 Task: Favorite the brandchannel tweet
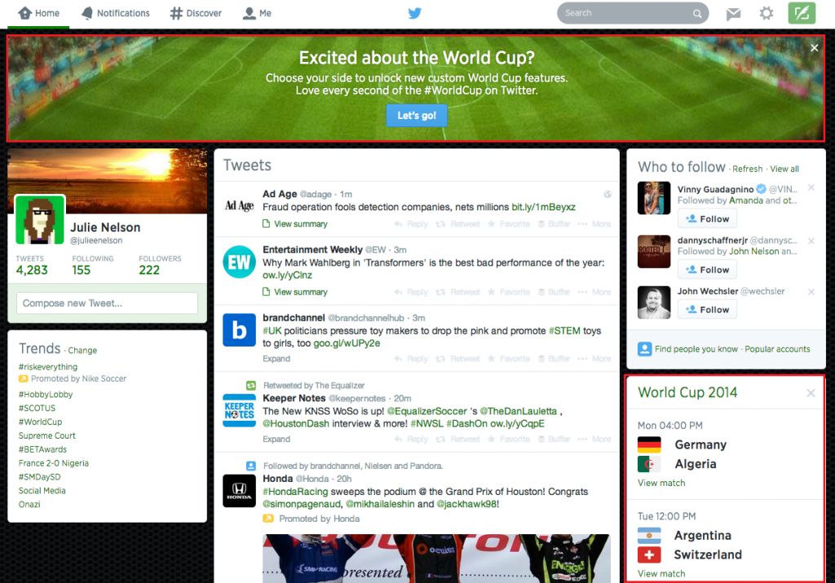tap(509, 359)
